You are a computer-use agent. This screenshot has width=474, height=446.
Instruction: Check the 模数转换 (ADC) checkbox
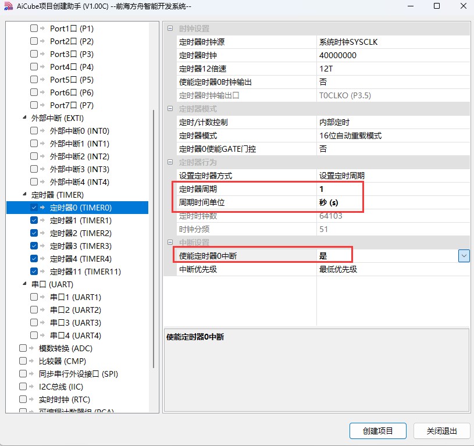point(23,348)
